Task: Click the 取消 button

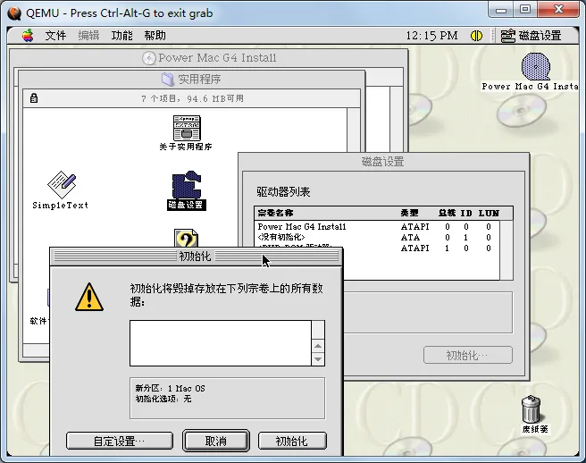Action: click(216, 441)
